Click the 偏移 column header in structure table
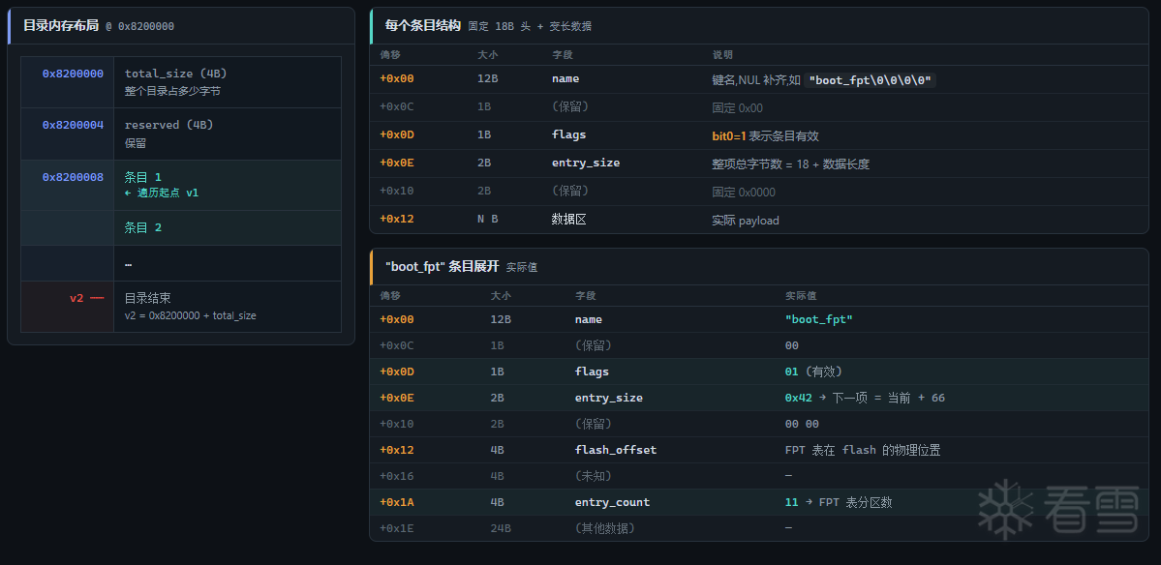Viewport: 1161px width, 565px height. tap(390, 55)
